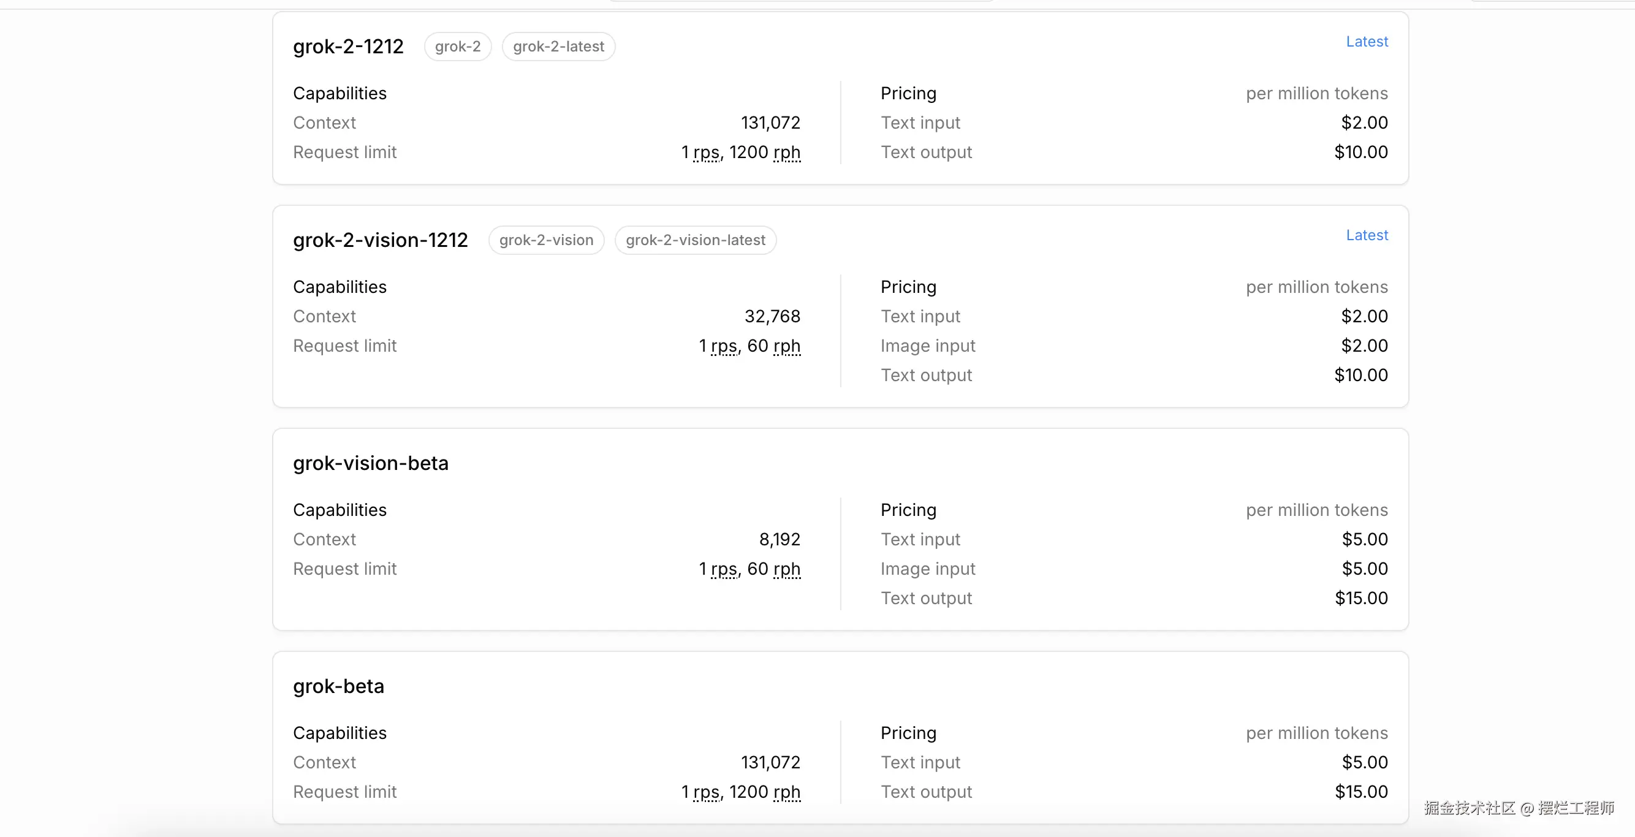Click the grok-2-latest alias tag
This screenshot has height=837, width=1635.
point(558,47)
